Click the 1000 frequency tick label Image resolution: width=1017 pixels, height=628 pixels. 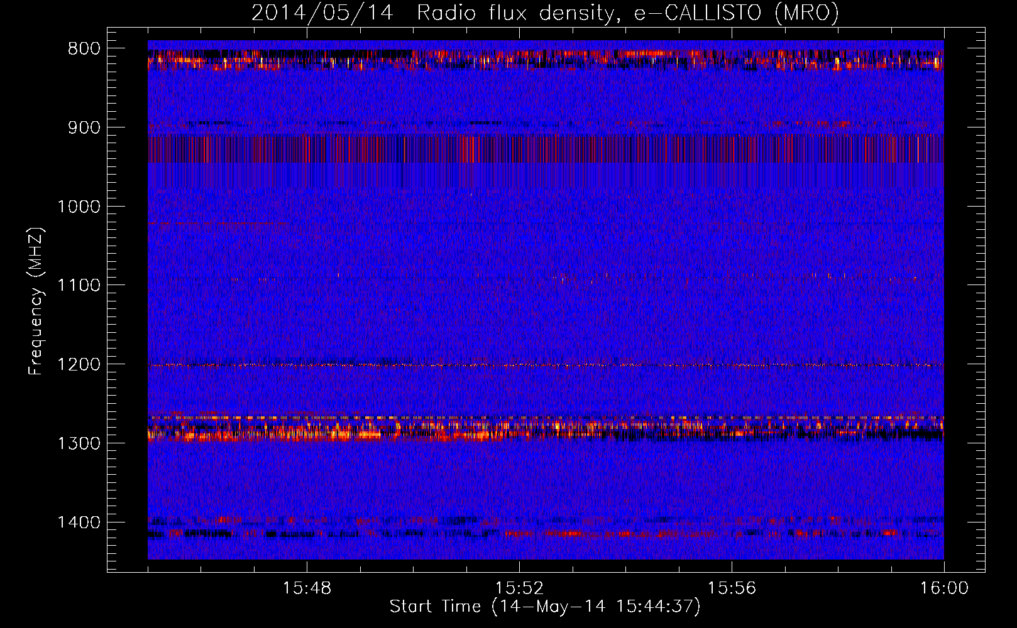[x=79, y=207]
